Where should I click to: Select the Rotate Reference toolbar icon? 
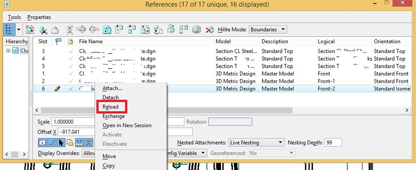point(158,29)
